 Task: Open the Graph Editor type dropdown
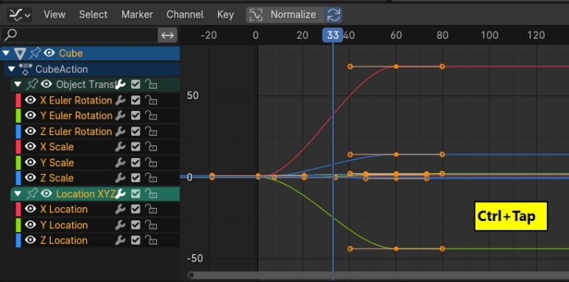click(19, 15)
